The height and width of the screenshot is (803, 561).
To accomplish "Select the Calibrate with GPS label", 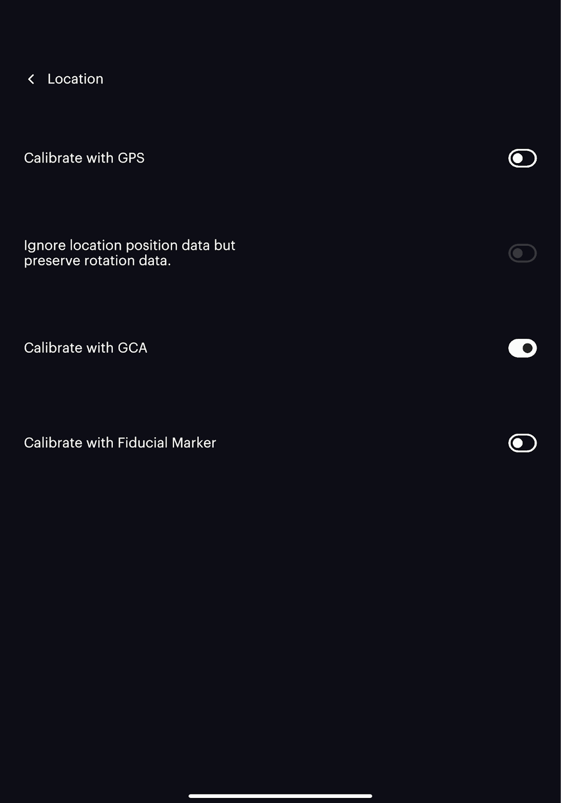I will coord(84,158).
